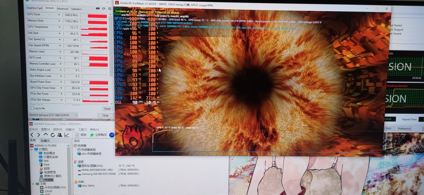Click Reset button in GPU-Z
This screenshot has height=195, width=424.
[107, 109]
